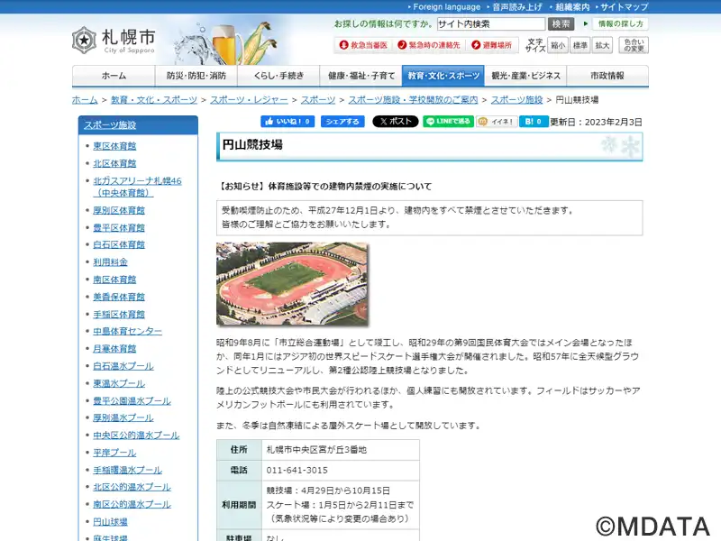Viewport: 721px width, 541px height.
Task: Open 中島体育センター sidebar link
Action: (x=127, y=331)
